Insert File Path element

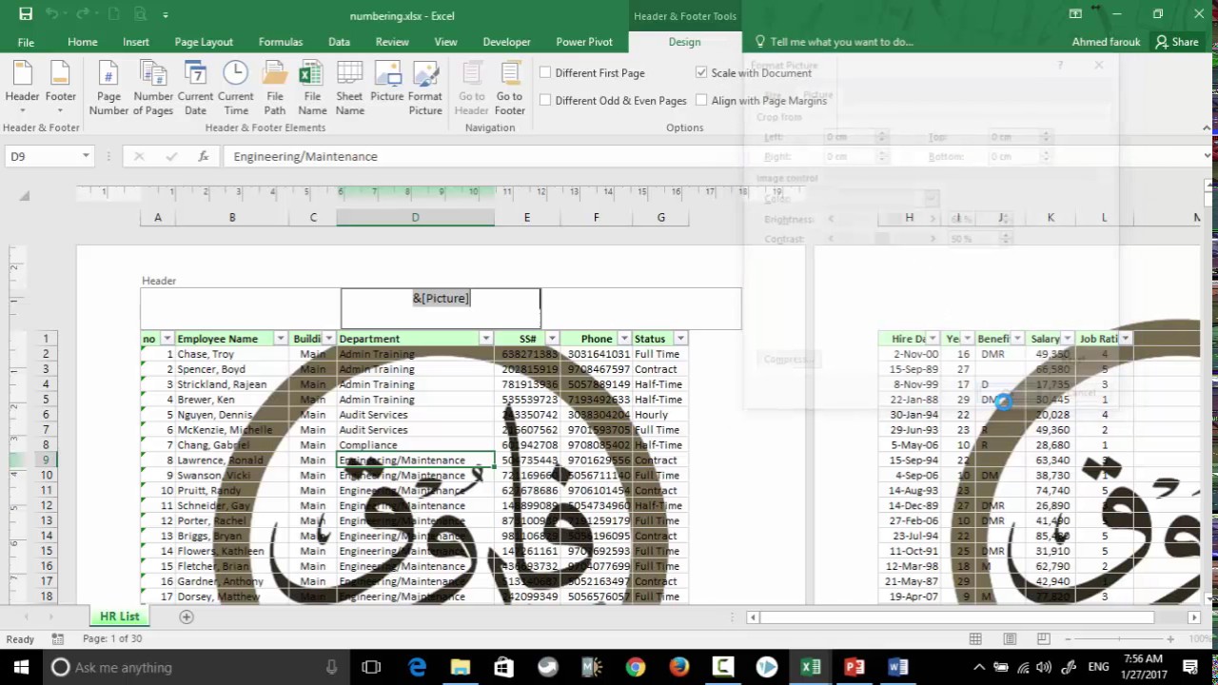(x=275, y=88)
